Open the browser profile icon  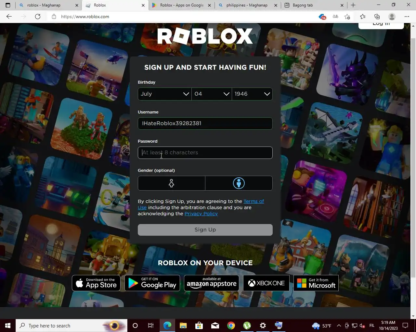click(x=392, y=17)
